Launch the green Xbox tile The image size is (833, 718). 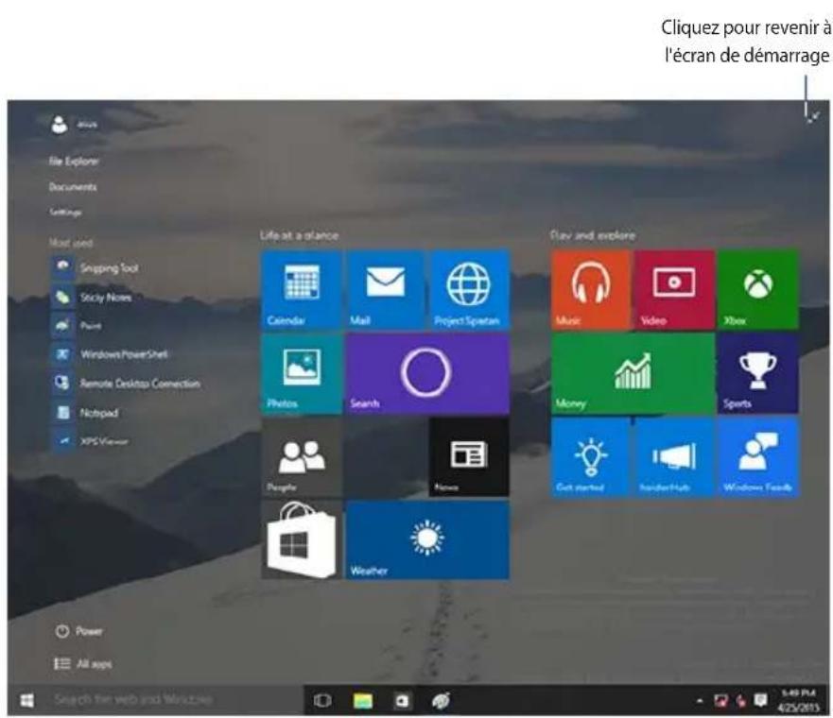[758, 290]
